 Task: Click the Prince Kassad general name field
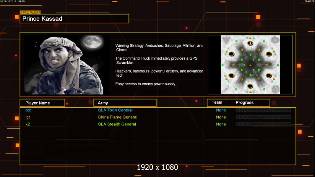click(x=74, y=19)
